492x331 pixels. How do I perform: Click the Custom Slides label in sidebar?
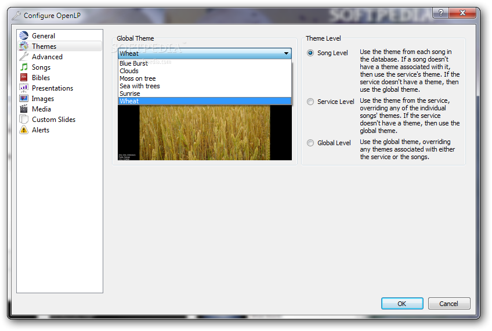pos(53,120)
